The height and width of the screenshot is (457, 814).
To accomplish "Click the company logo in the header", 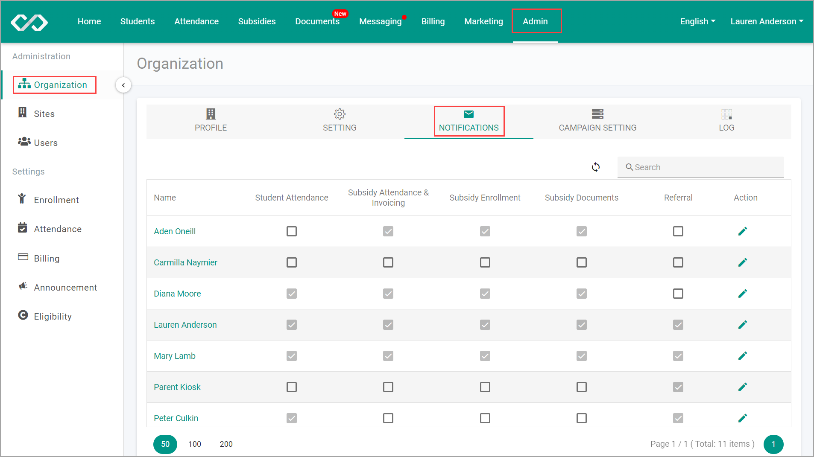I will tap(29, 22).
